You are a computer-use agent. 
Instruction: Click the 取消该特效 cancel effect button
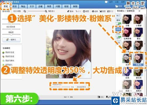(x=82, y=87)
